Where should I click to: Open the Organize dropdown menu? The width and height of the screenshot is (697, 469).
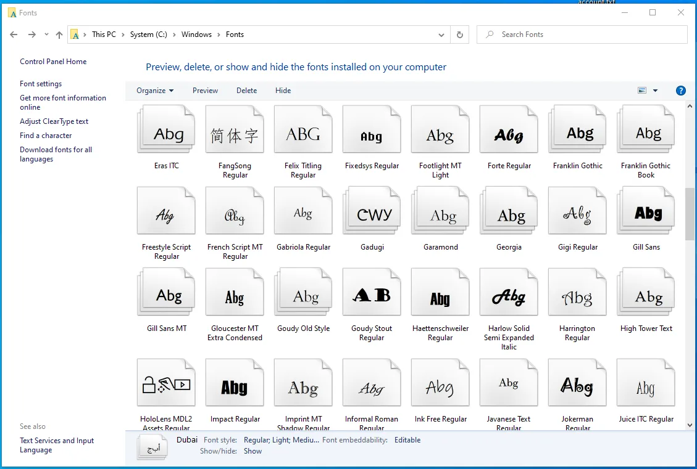coord(155,91)
